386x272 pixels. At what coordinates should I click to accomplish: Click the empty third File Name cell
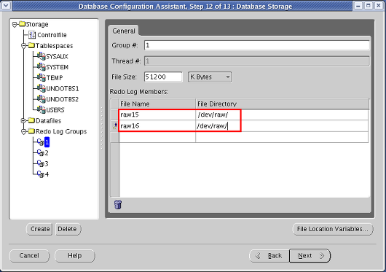[x=157, y=137]
